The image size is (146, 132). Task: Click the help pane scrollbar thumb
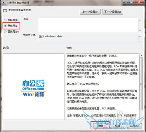coord(141,84)
